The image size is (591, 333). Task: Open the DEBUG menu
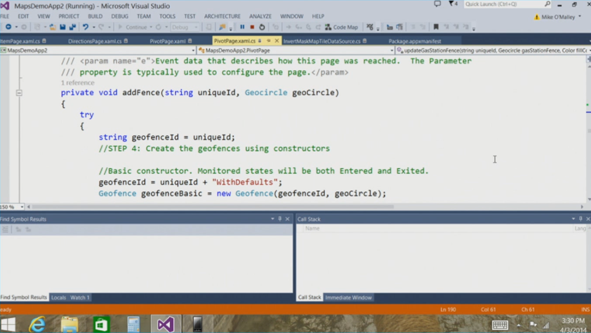pos(120,16)
